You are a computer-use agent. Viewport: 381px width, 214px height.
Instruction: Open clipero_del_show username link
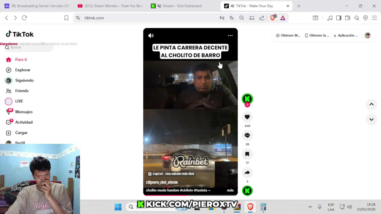pyautogui.click(x=162, y=182)
